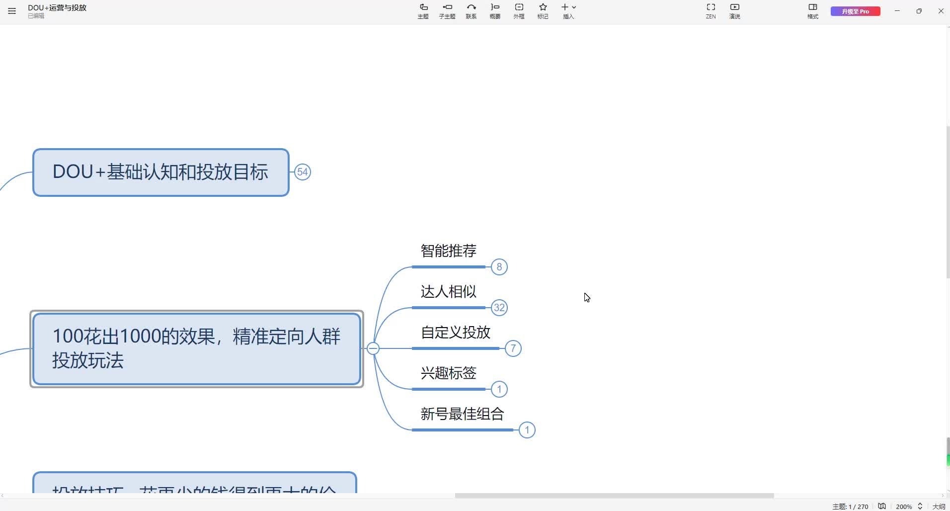Toggle the Format (格式) panel
Screen dimensions: 950x511
click(813, 11)
